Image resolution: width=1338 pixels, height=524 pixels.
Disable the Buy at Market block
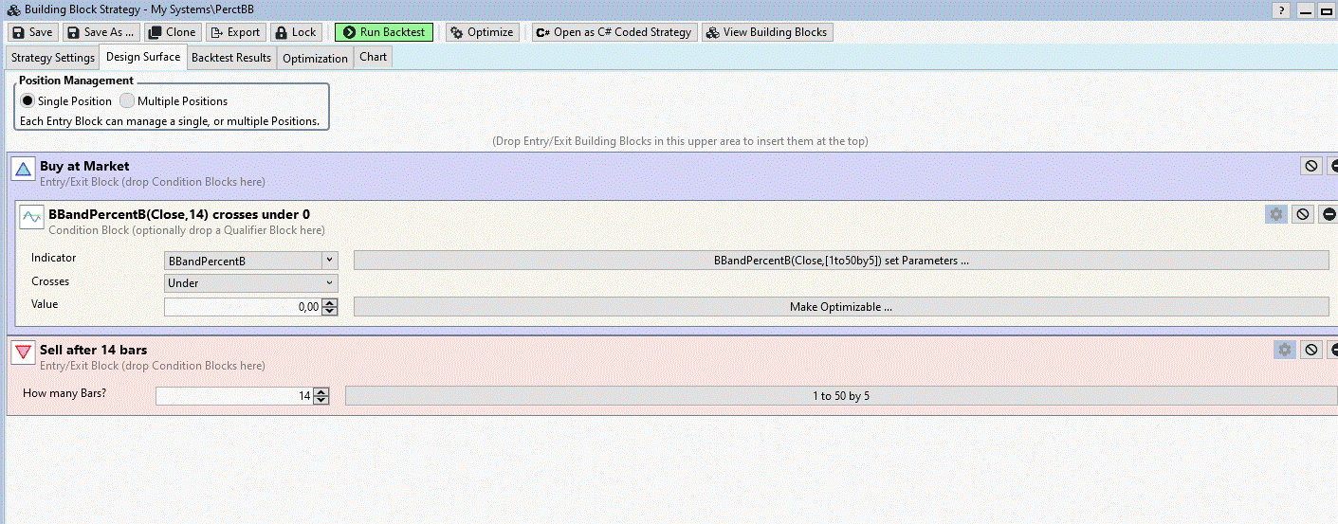tap(1311, 166)
